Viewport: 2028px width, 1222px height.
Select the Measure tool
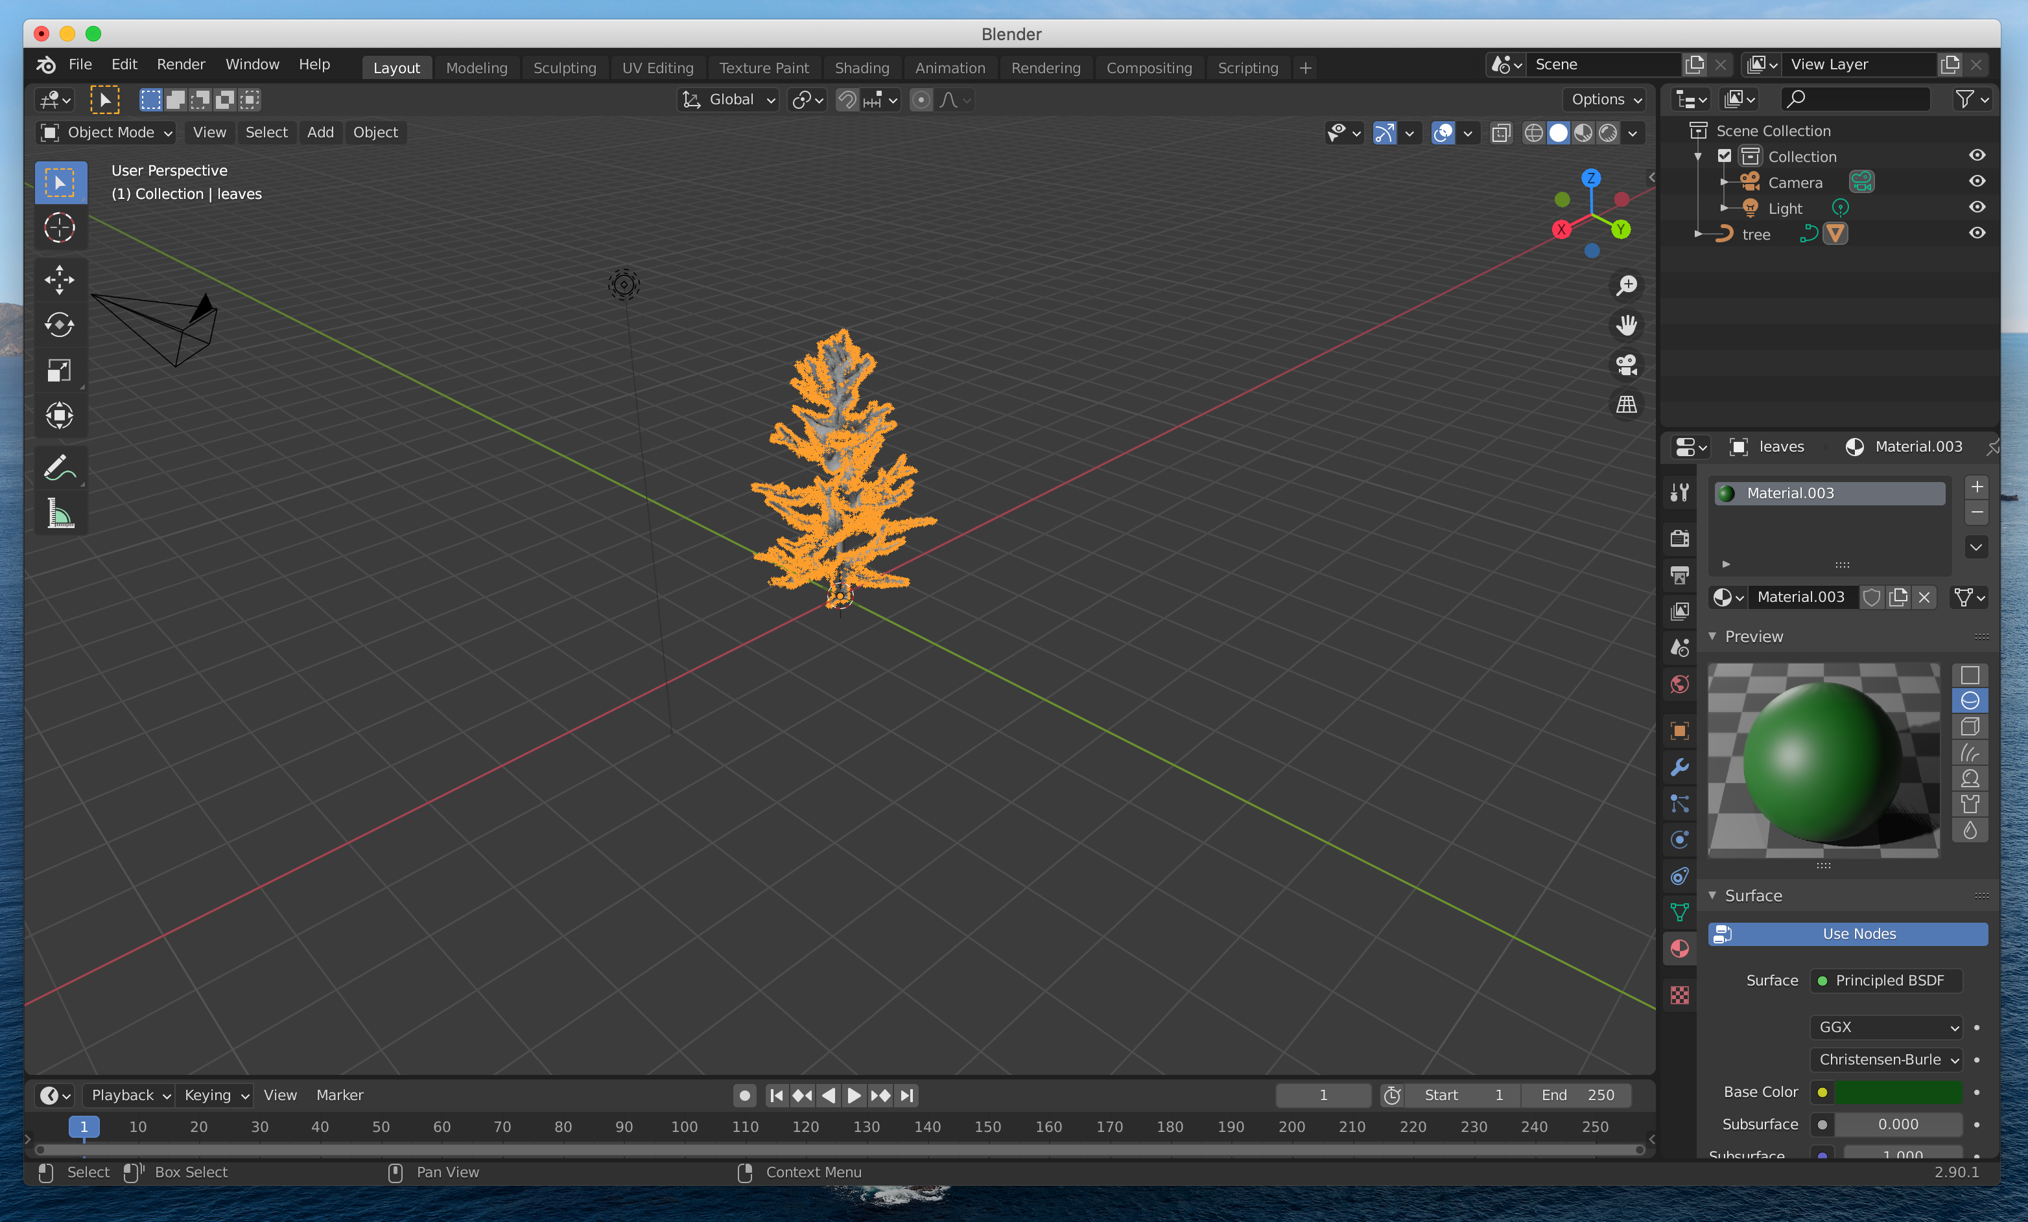[x=59, y=514]
